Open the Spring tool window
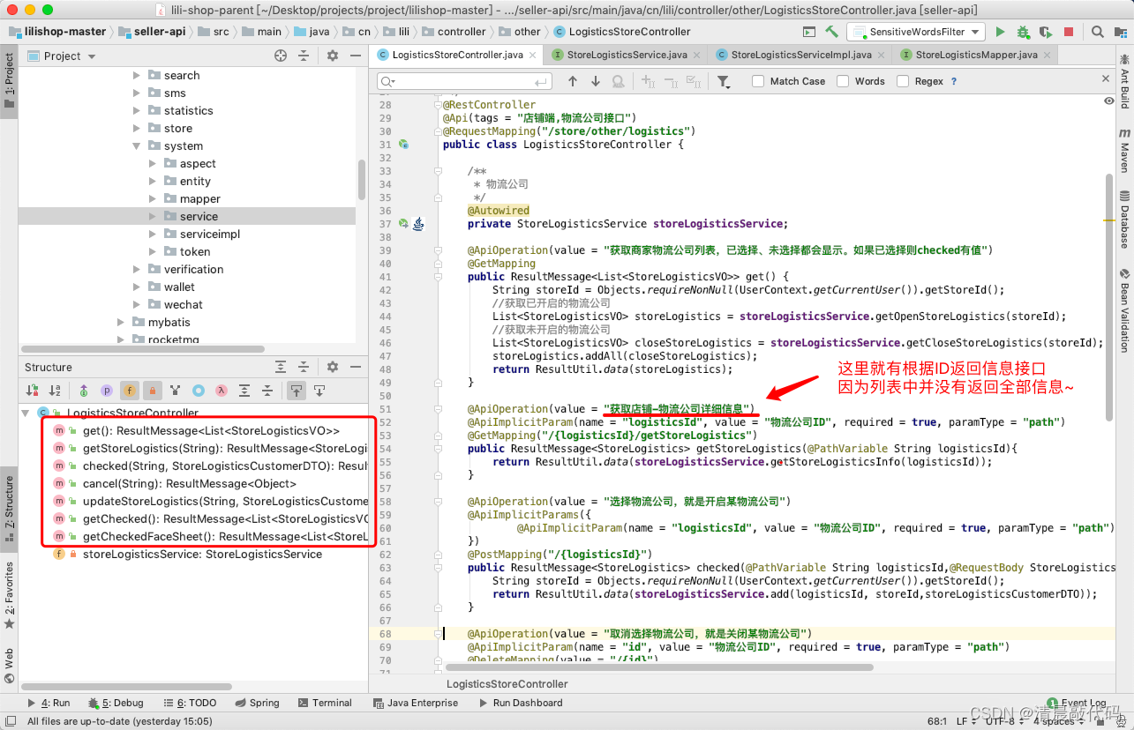The width and height of the screenshot is (1134, 730). coord(257,703)
